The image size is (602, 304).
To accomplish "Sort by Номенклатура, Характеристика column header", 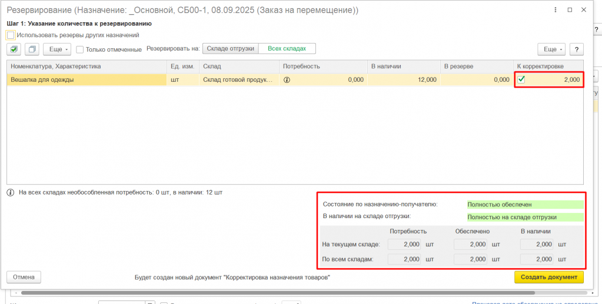I will pyautogui.click(x=87, y=66).
